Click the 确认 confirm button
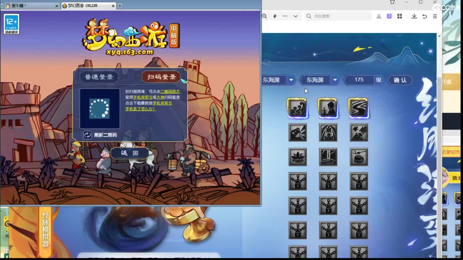 [x=400, y=80]
